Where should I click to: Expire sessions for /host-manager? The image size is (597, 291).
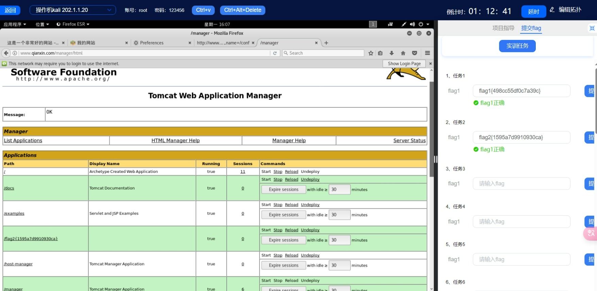[284, 265]
